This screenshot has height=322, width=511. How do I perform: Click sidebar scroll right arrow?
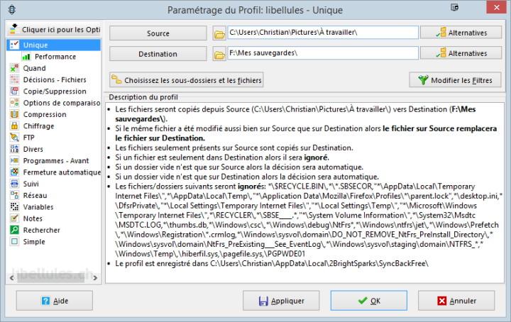(95, 278)
